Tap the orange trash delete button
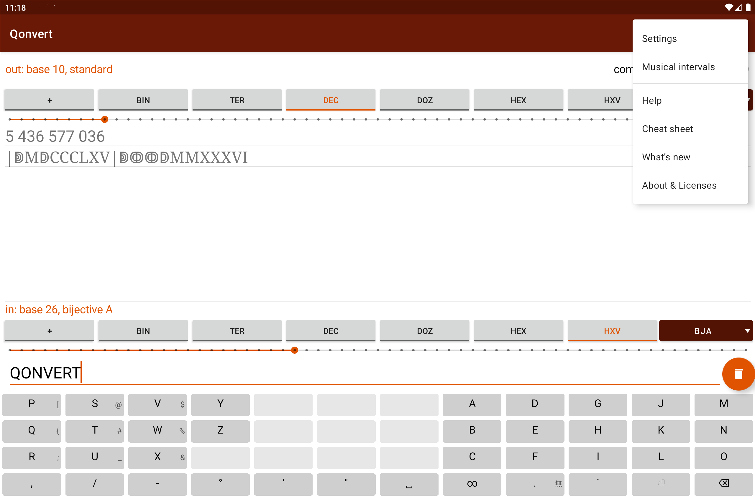The width and height of the screenshot is (755, 499). click(738, 374)
